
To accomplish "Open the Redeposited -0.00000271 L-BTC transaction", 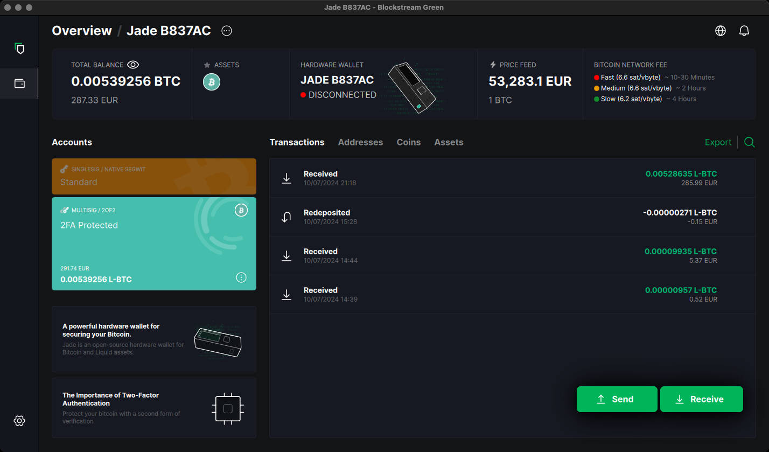I will click(512, 217).
